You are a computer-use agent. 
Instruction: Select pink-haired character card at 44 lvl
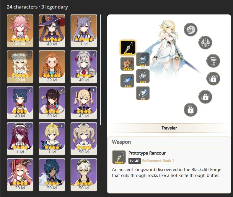coord(20,31)
